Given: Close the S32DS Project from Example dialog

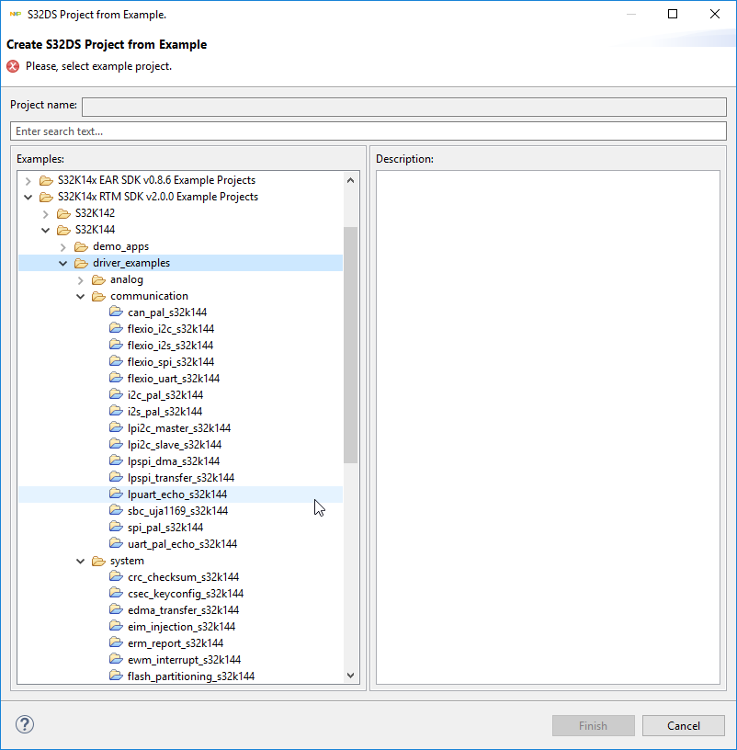Looking at the screenshot, I should tap(715, 14).
